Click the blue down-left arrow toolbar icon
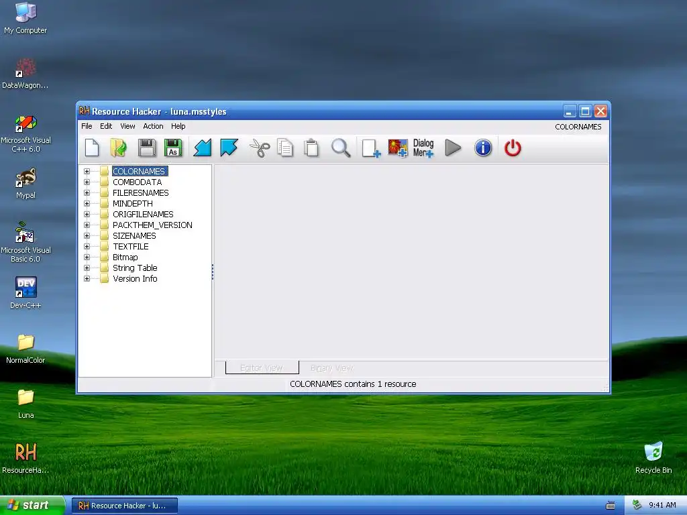The width and height of the screenshot is (687, 515). 203,148
